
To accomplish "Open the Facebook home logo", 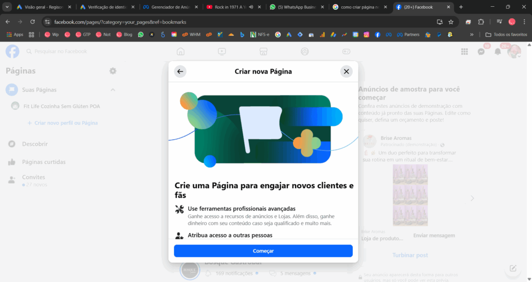I will pos(12,51).
